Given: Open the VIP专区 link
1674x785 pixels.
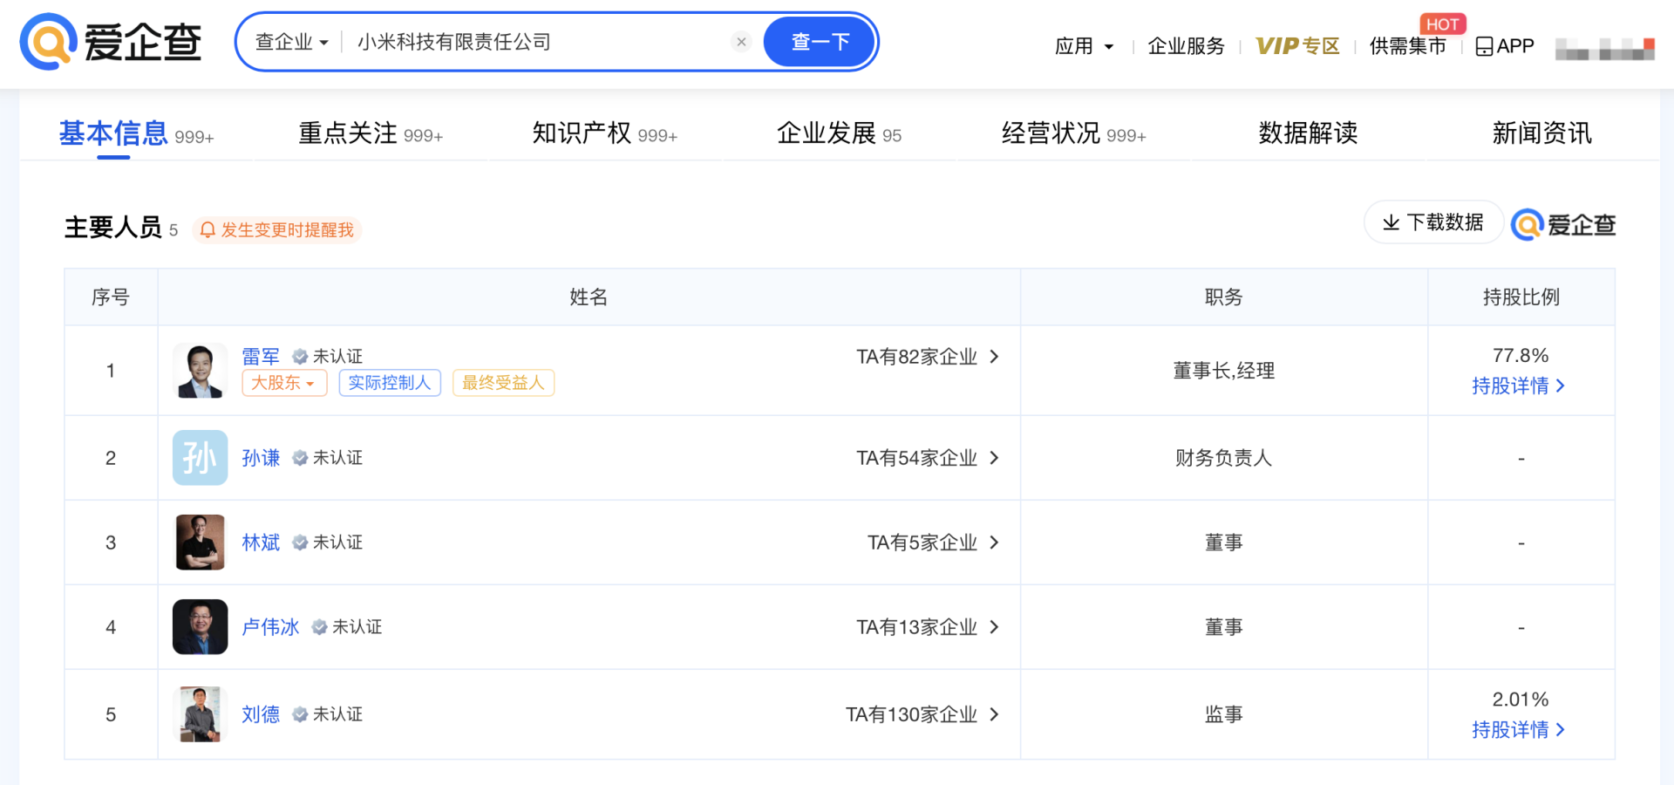Looking at the screenshot, I should click(x=1297, y=46).
